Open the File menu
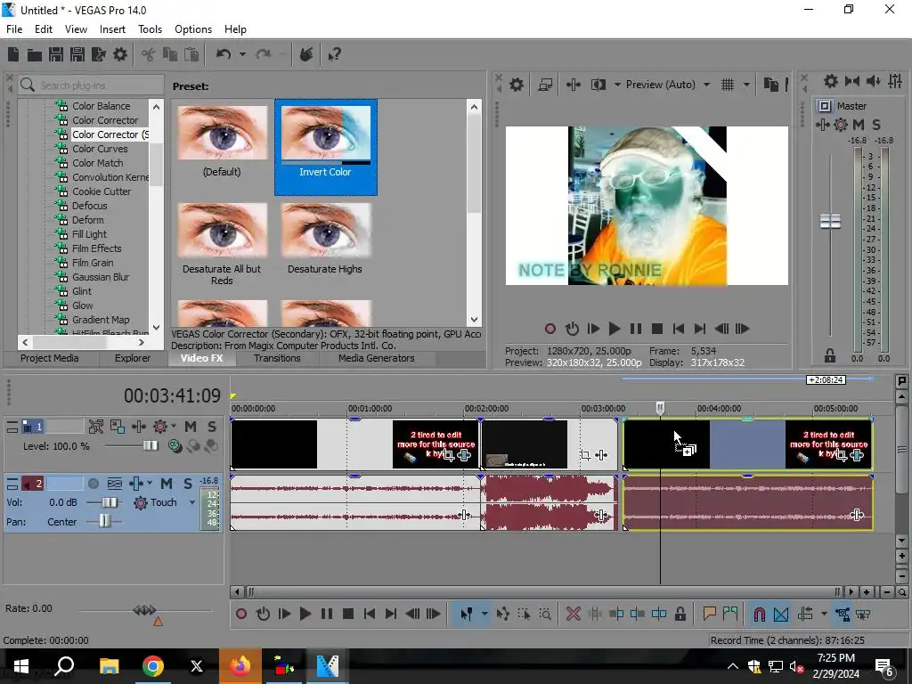 coord(14,29)
